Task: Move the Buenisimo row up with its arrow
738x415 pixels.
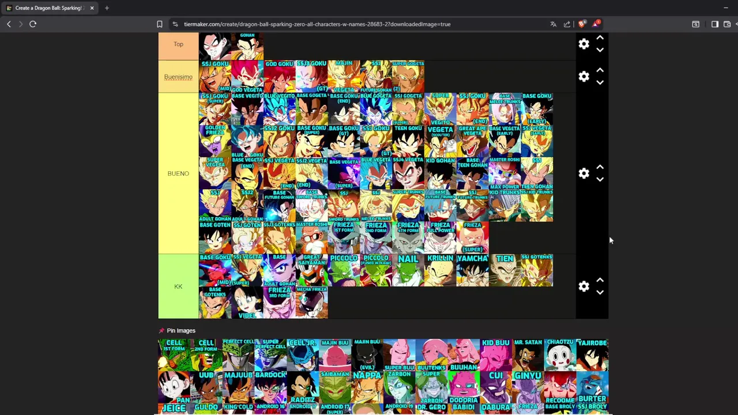Action: coord(600,70)
